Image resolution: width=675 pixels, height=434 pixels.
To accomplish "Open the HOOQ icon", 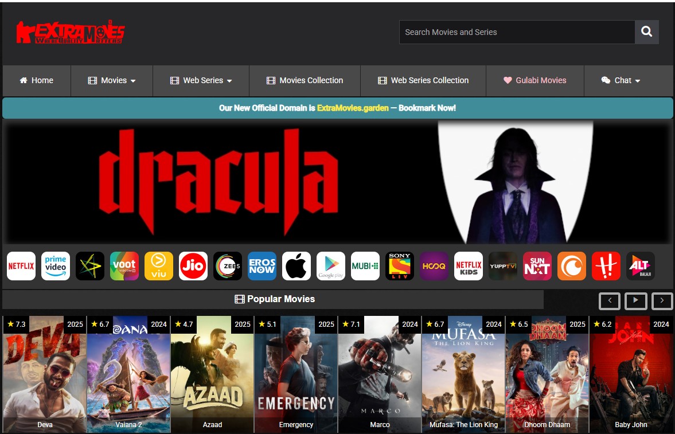I will tap(434, 266).
